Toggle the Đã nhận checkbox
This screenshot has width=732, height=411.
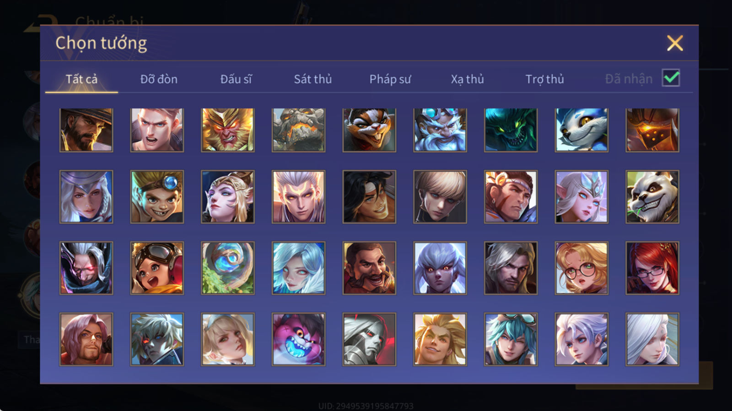[x=671, y=78]
